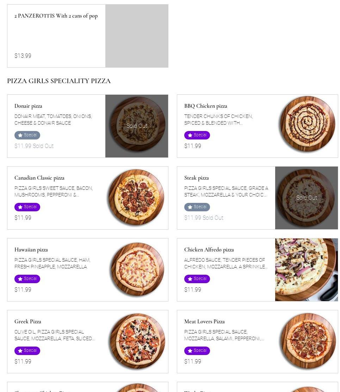Click the Special star badge on Greek Pizza
The height and width of the screenshot is (392, 340).
point(27,351)
